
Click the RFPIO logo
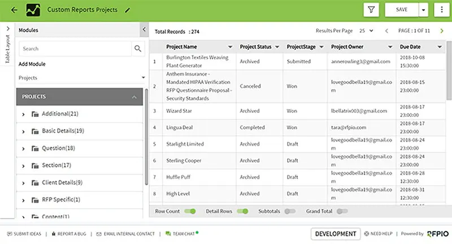[438, 234]
